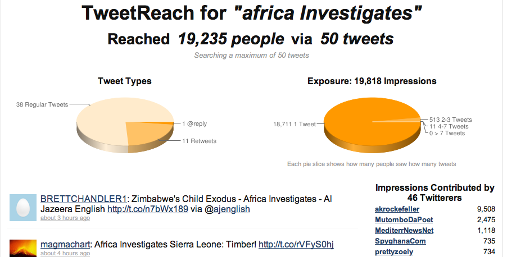Viewport: 507px width, 257px height.
Task: Open akrockefeller in the impressions list
Action: 397,209
